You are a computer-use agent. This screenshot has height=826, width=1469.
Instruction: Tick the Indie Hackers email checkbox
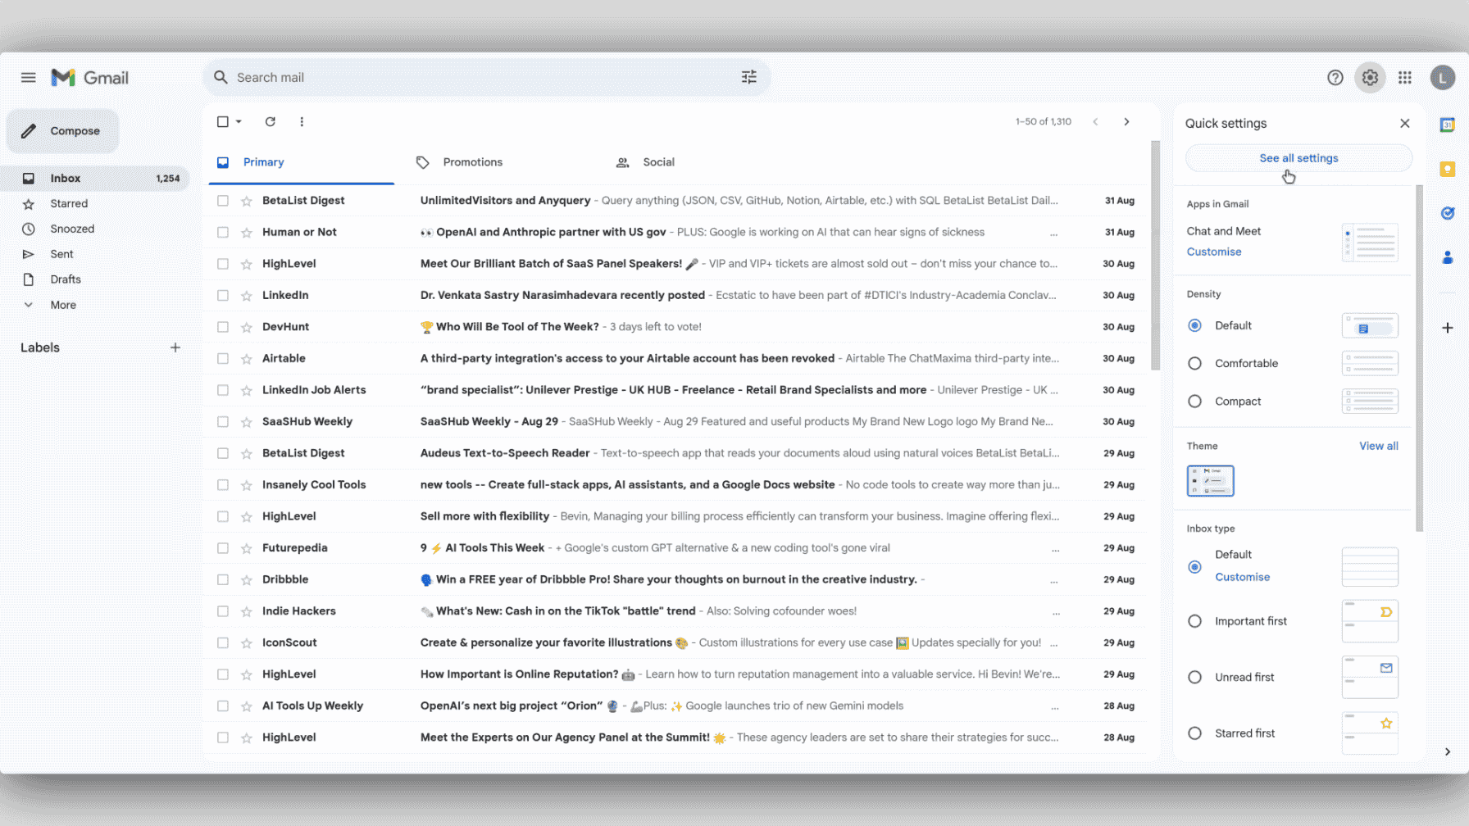(x=223, y=611)
